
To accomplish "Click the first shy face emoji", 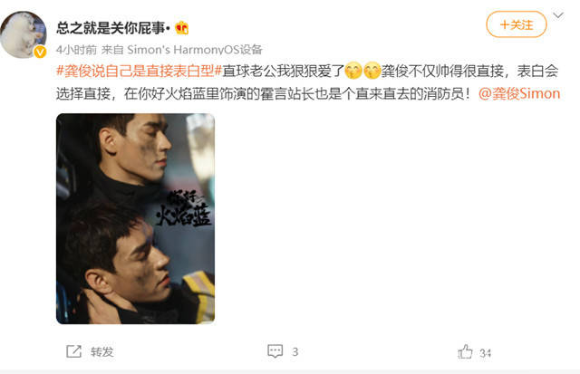I will [353, 71].
